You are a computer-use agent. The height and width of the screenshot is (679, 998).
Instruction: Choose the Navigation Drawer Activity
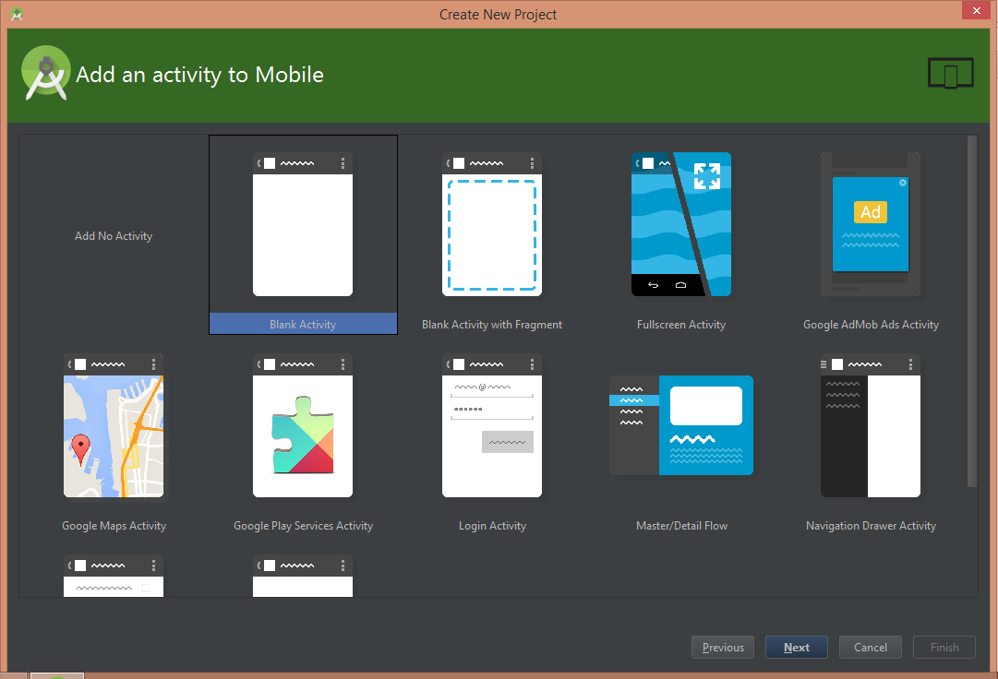869,426
